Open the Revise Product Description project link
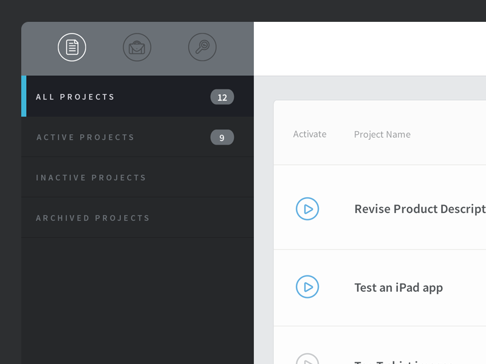The width and height of the screenshot is (486, 364). (419, 209)
